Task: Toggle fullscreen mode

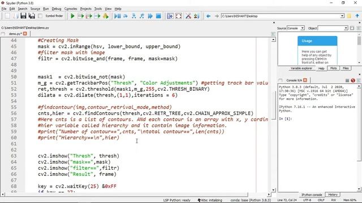Action: point(179,16)
